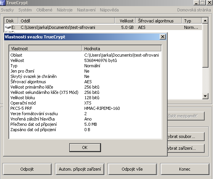
Task: Click the value 5368446976 bytů
Action: [x=101, y=60]
